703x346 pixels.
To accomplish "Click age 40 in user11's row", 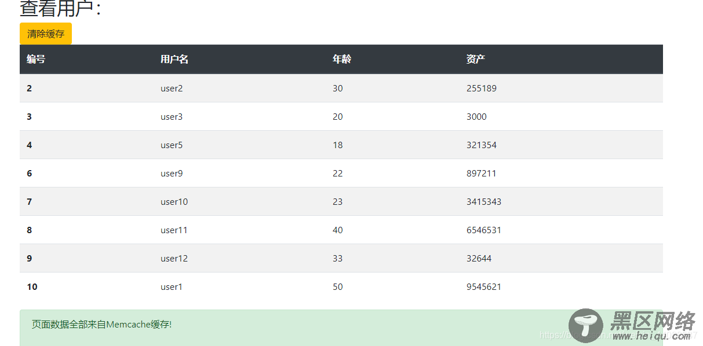I will click(x=338, y=230).
